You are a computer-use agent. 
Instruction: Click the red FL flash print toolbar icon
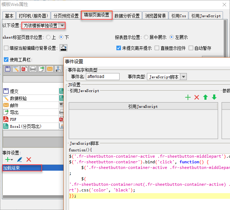[x=24, y=69]
